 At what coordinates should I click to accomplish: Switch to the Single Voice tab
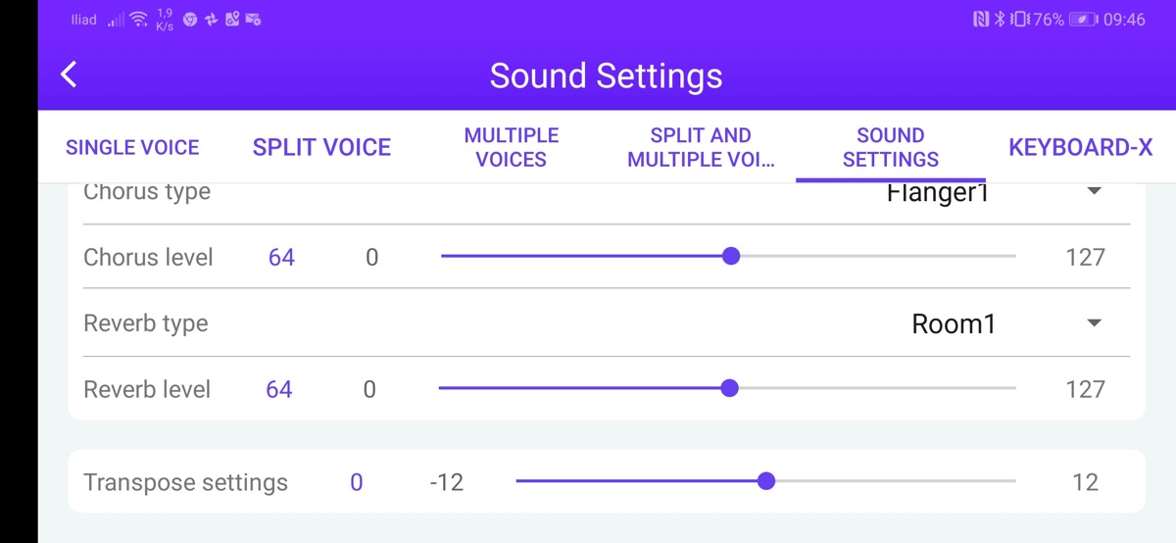tap(132, 147)
